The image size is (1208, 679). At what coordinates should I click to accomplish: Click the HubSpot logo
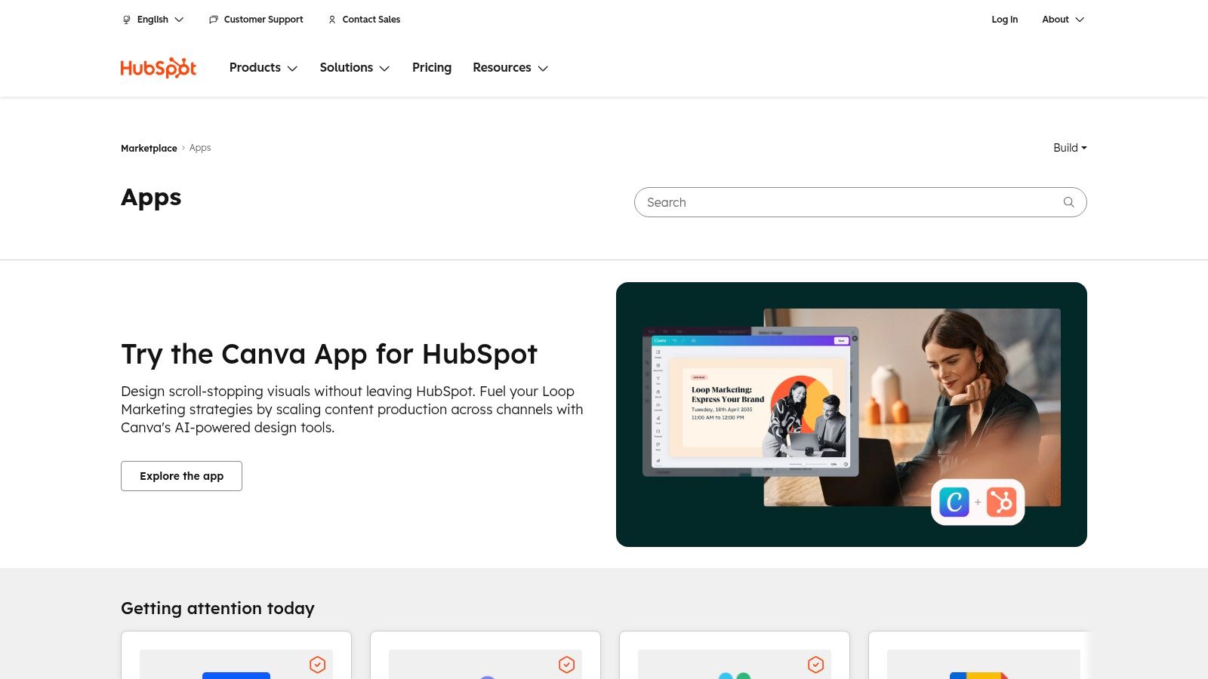click(x=157, y=67)
